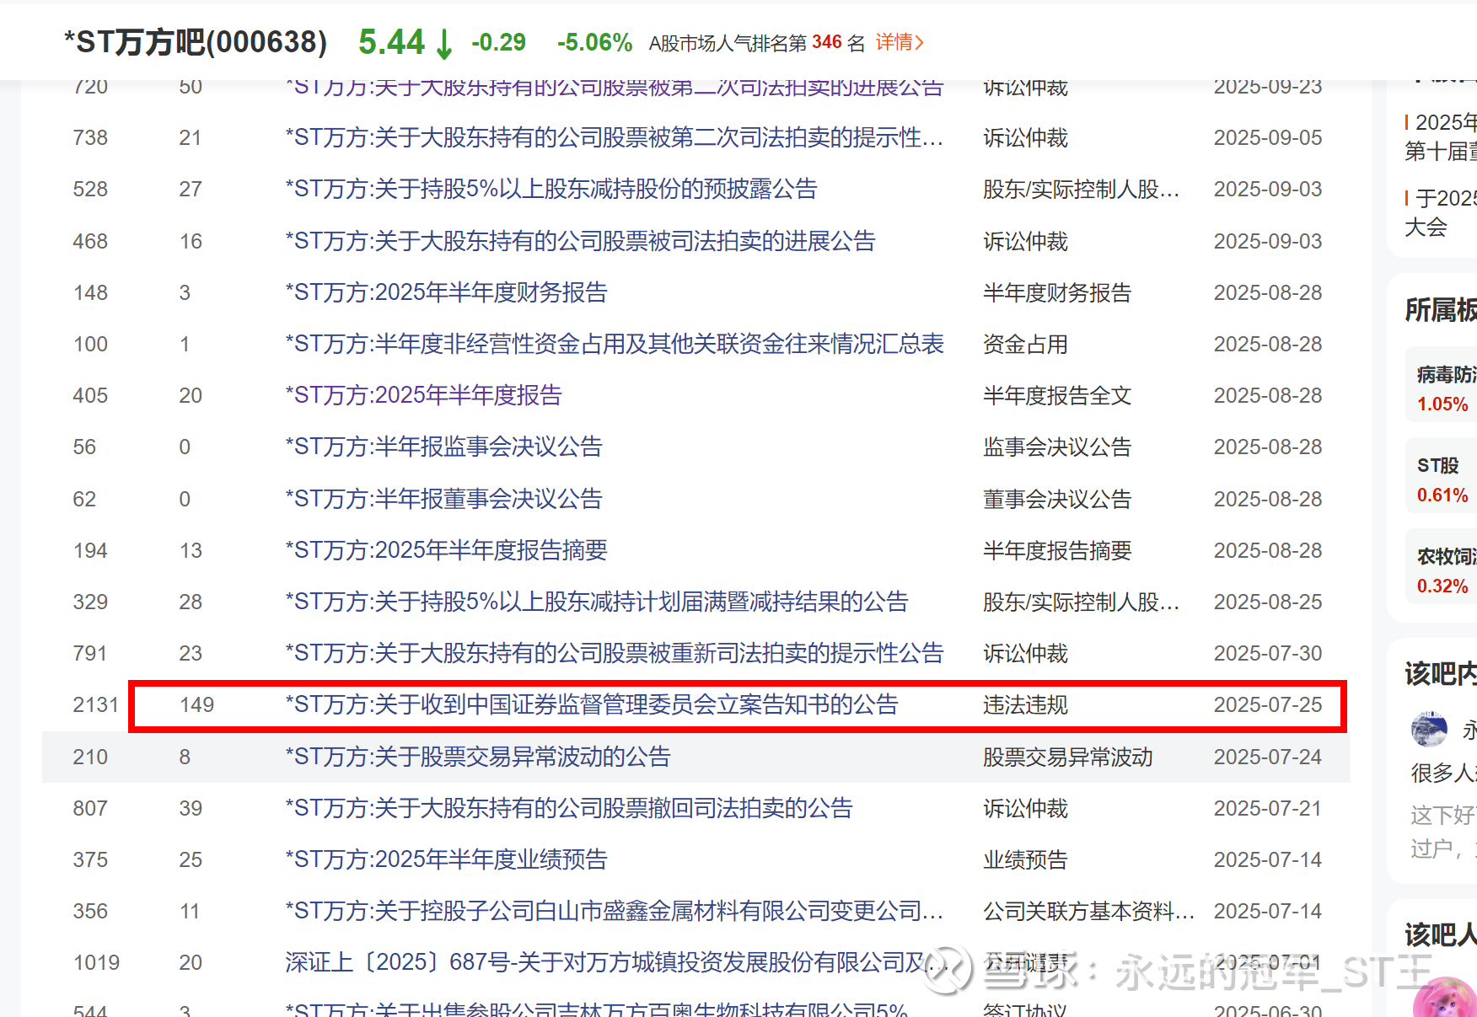
Task: Click the 公司关联方基本资料… category label
Action: coord(1089,911)
